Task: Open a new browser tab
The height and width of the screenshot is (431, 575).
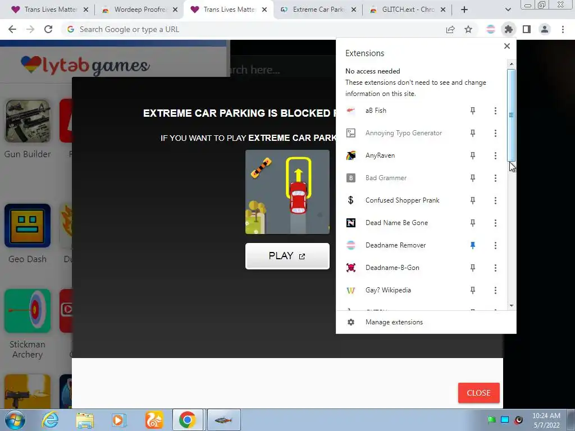Action: 464,10
